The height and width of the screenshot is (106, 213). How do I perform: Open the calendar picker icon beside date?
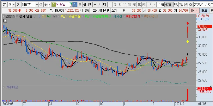tap(211, 5)
